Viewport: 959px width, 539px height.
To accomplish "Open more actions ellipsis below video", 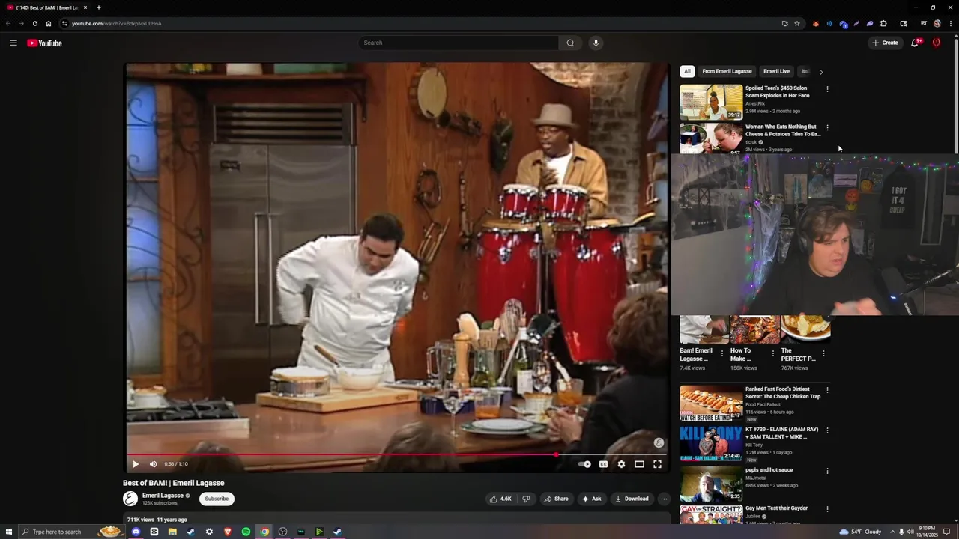I will [x=664, y=499].
